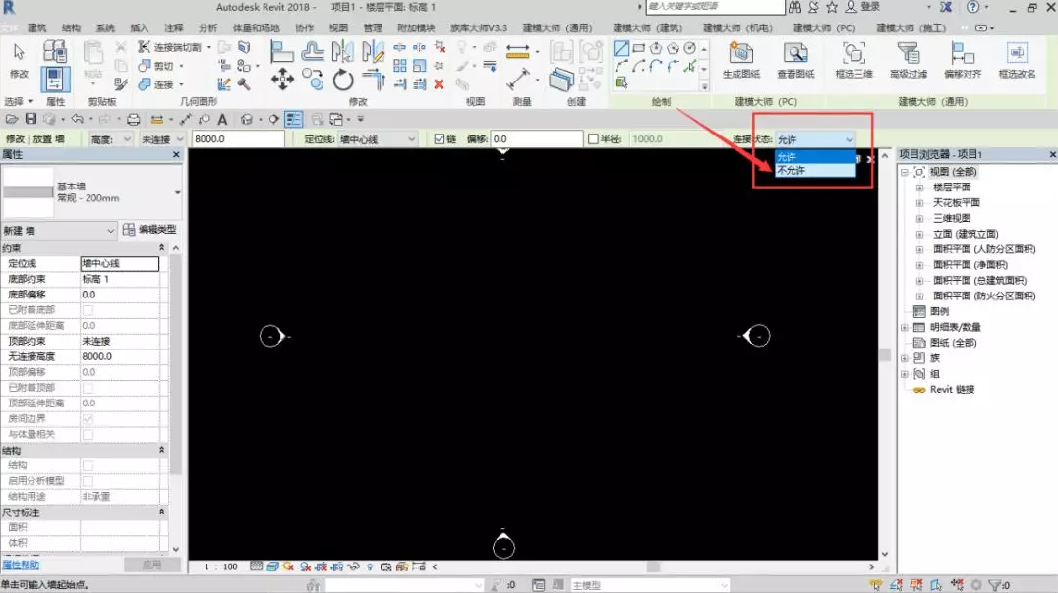Open the 视图 ribbon tab

point(338,27)
